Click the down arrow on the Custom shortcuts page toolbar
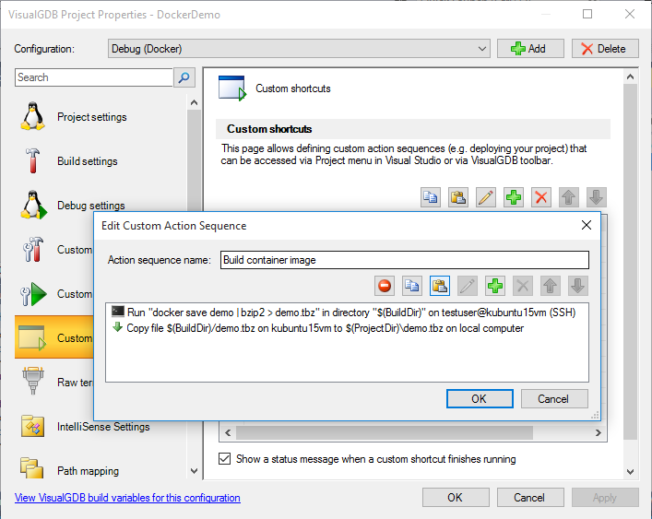652x519 pixels. (x=597, y=197)
